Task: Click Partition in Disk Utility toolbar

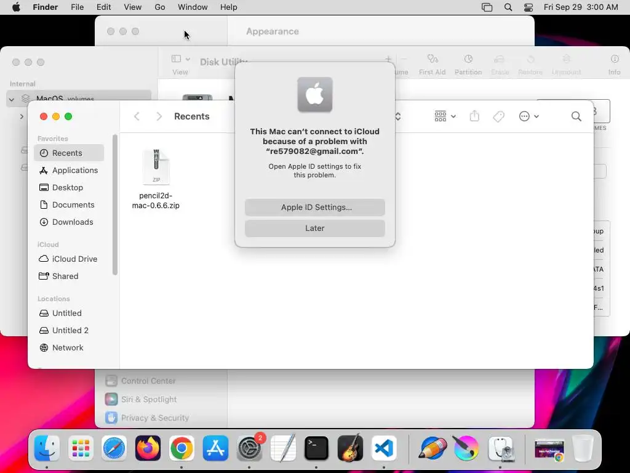Action: [468, 64]
